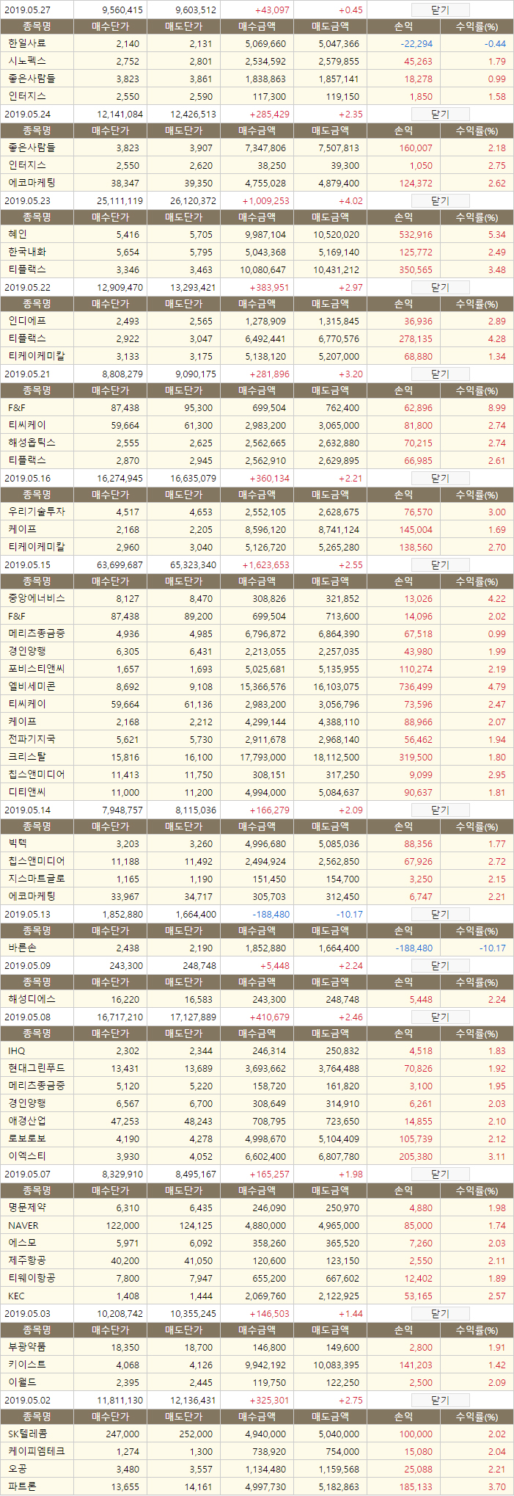Viewport: 514px width, 1496px height.
Task: Click the KEC stock name
Action: click(x=16, y=1296)
